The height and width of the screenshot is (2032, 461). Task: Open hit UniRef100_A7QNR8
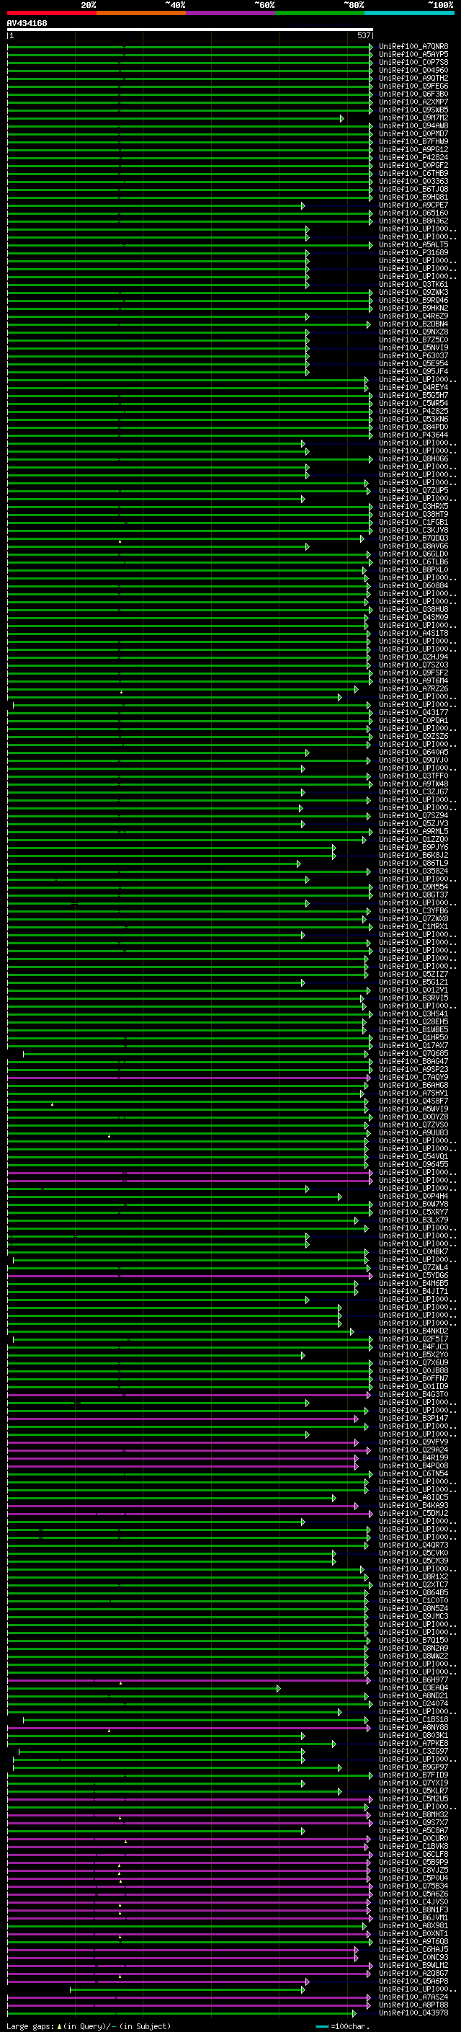tap(413, 47)
